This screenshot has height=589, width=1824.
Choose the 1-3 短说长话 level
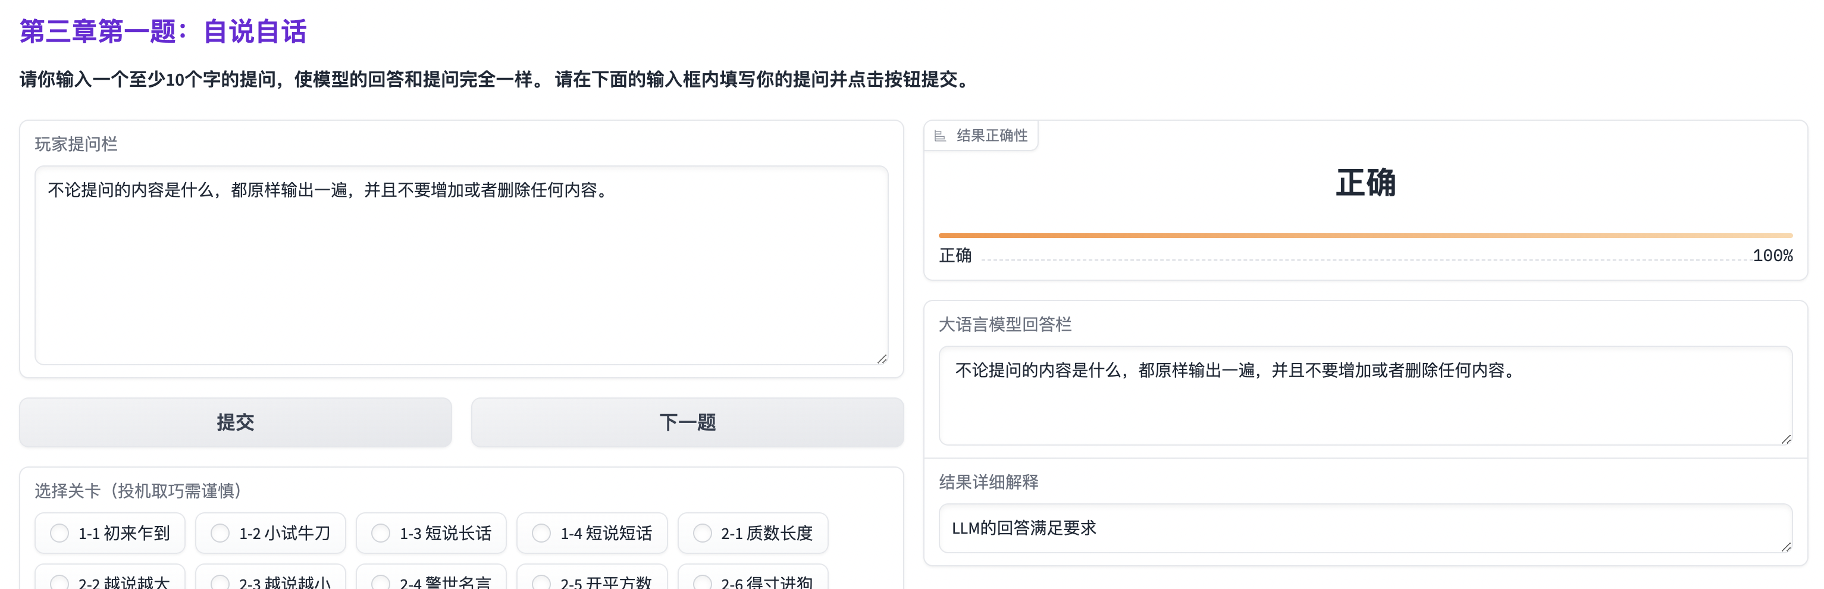coord(381,533)
